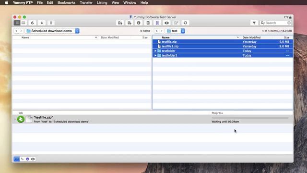
Task: Open the Transfer menu
Action: 86,2
